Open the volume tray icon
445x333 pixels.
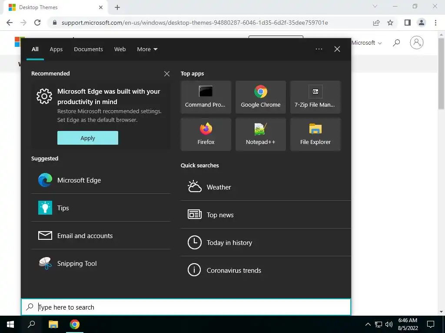(x=389, y=324)
